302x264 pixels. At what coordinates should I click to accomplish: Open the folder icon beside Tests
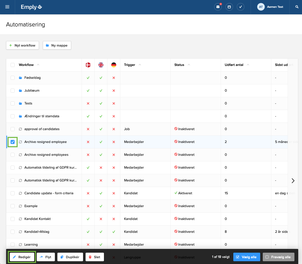pos(20,103)
